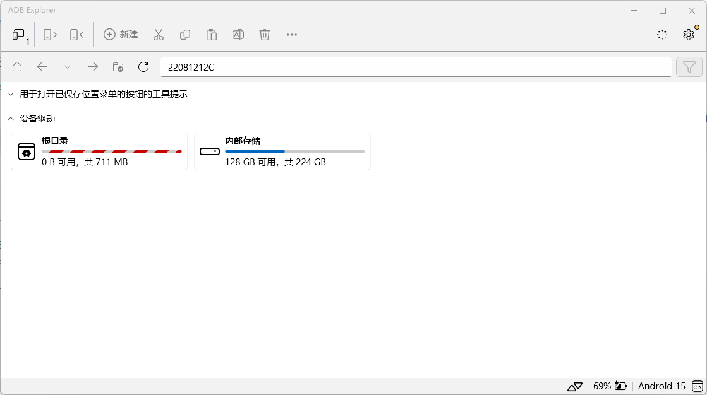Open the three-dot more options menu
The image size is (707, 395).
click(291, 35)
